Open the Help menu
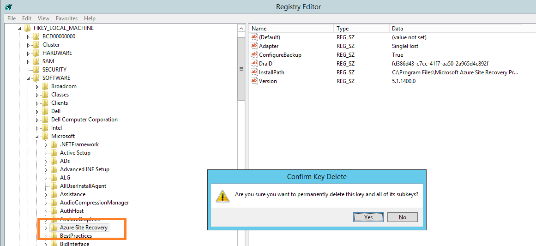Screen dimensions: 536x246 click(90, 18)
